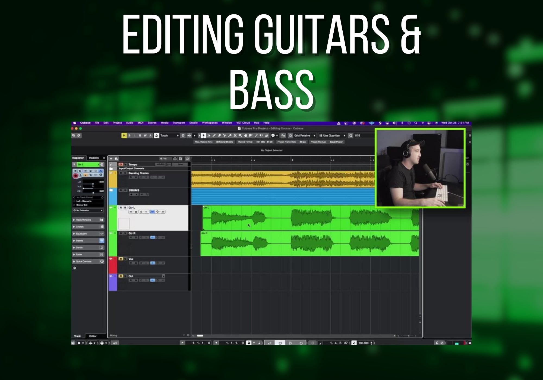Click the Play button in transport

(x=291, y=343)
